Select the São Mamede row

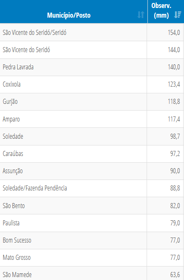92,273
